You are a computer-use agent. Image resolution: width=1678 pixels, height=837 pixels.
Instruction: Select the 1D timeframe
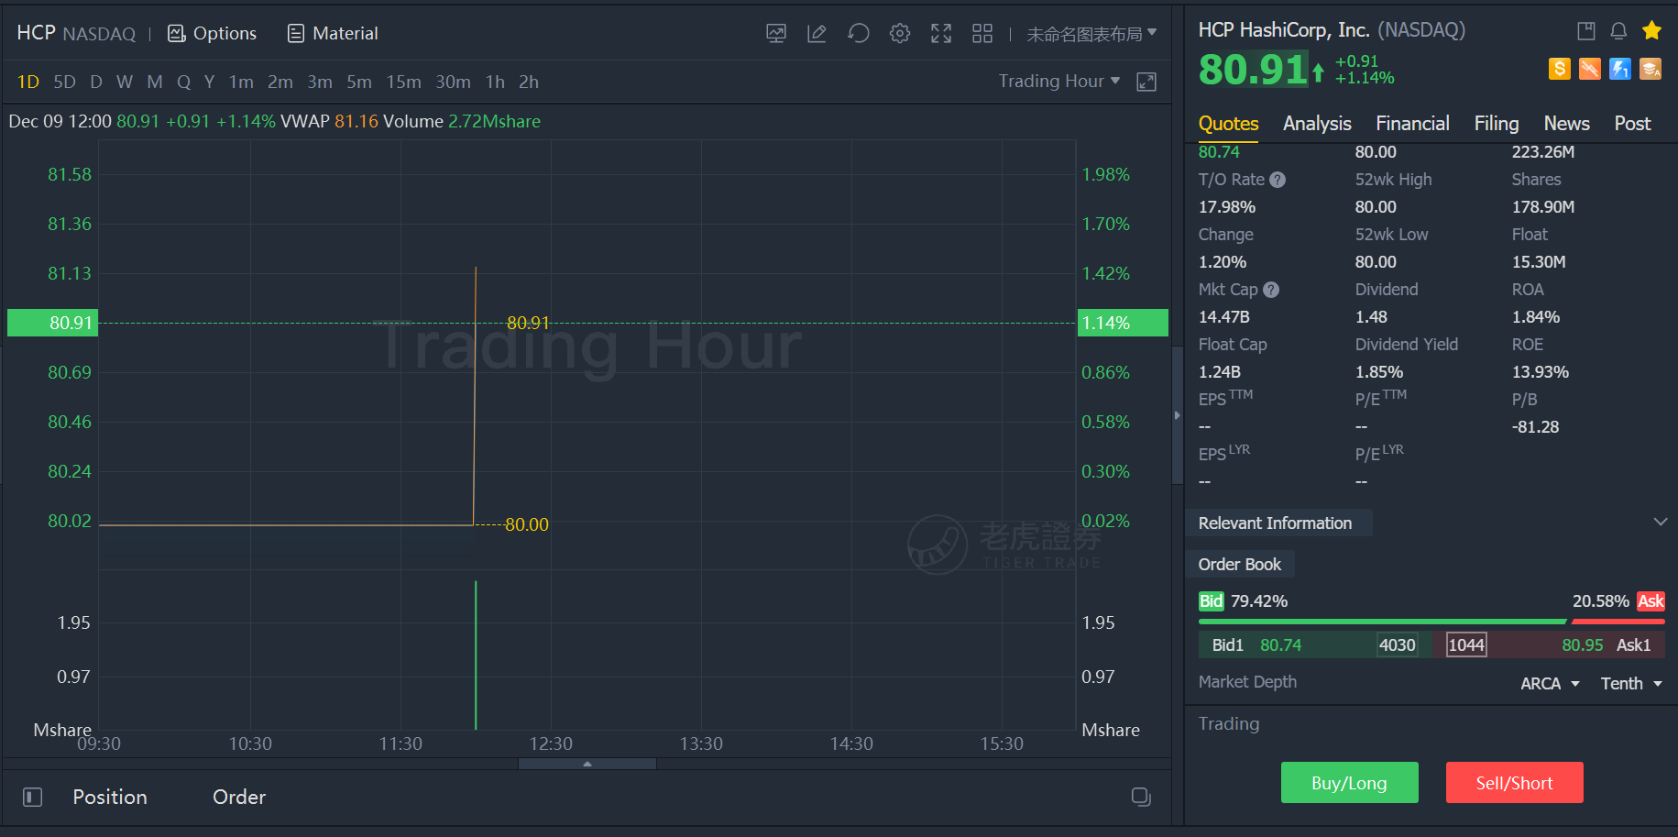point(28,82)
